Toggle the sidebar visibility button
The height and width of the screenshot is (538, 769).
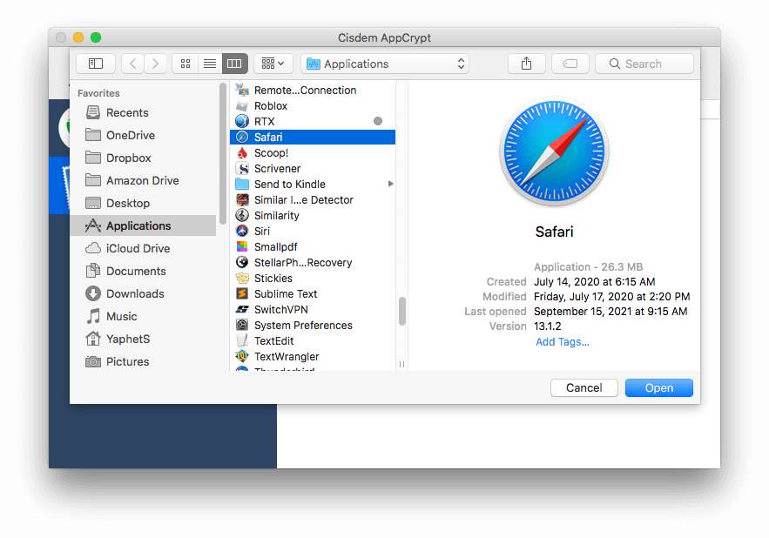pos(96,64)
